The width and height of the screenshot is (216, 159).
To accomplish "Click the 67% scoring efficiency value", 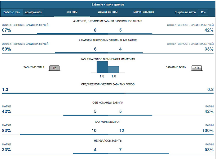I will pyautogui.click(x=7, y=30).
